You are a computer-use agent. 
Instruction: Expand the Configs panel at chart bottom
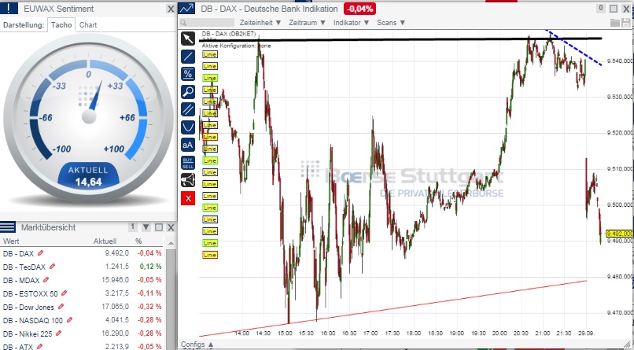[197, 344]
